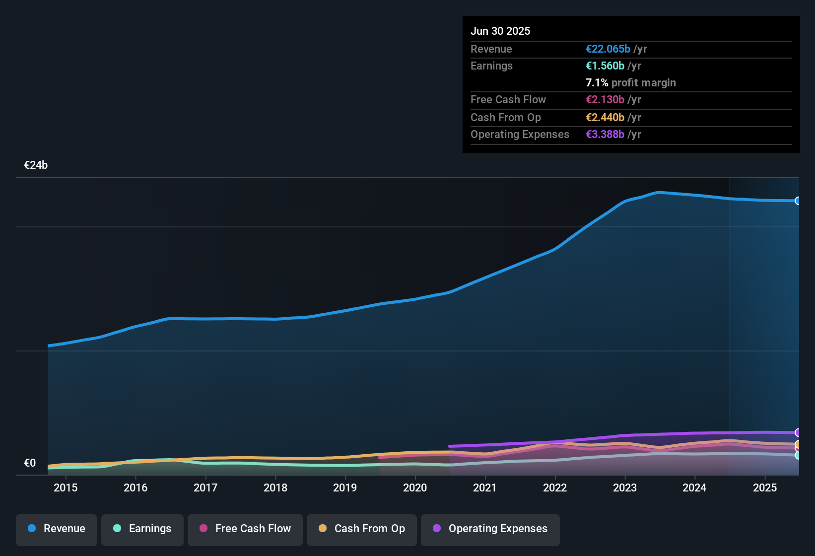Screen dimensions: 815x556
Task: Click the purple Operating Expenses legend dot
Action: 436,529
